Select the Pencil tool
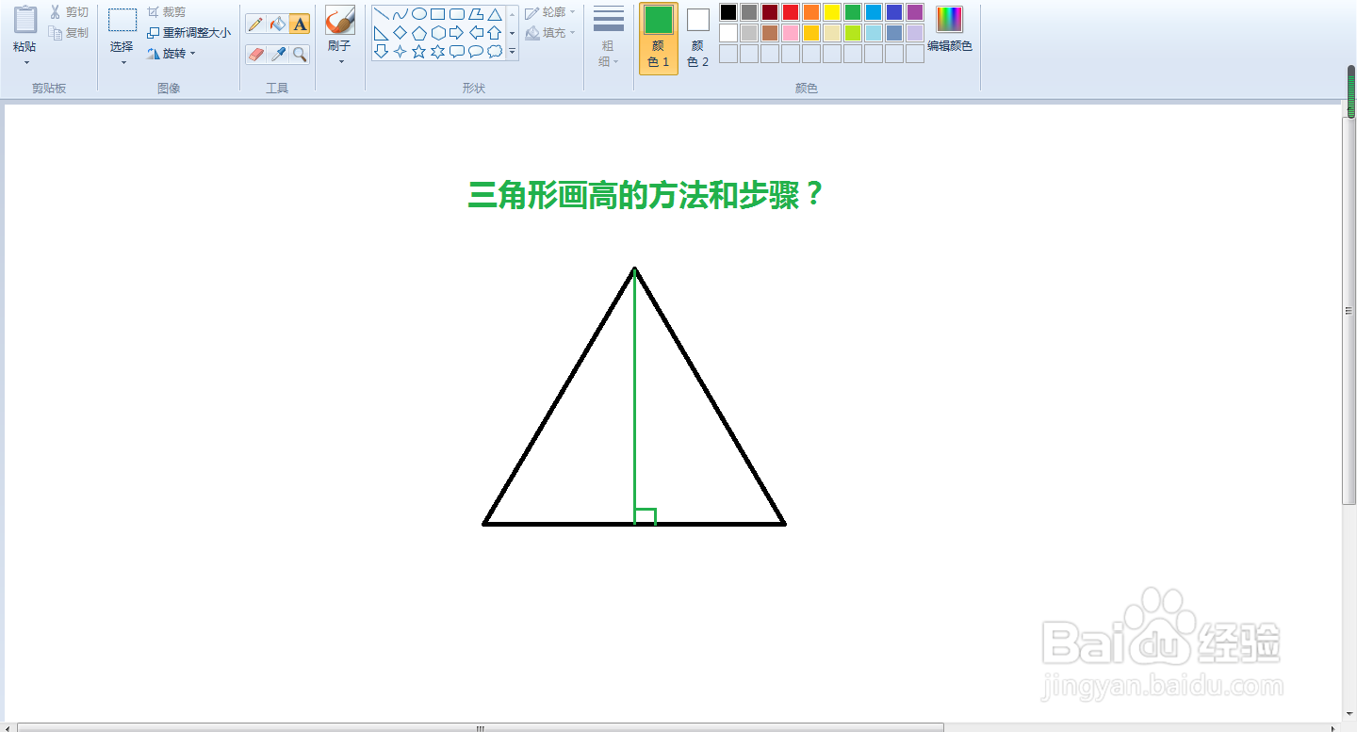 point(255,24)
